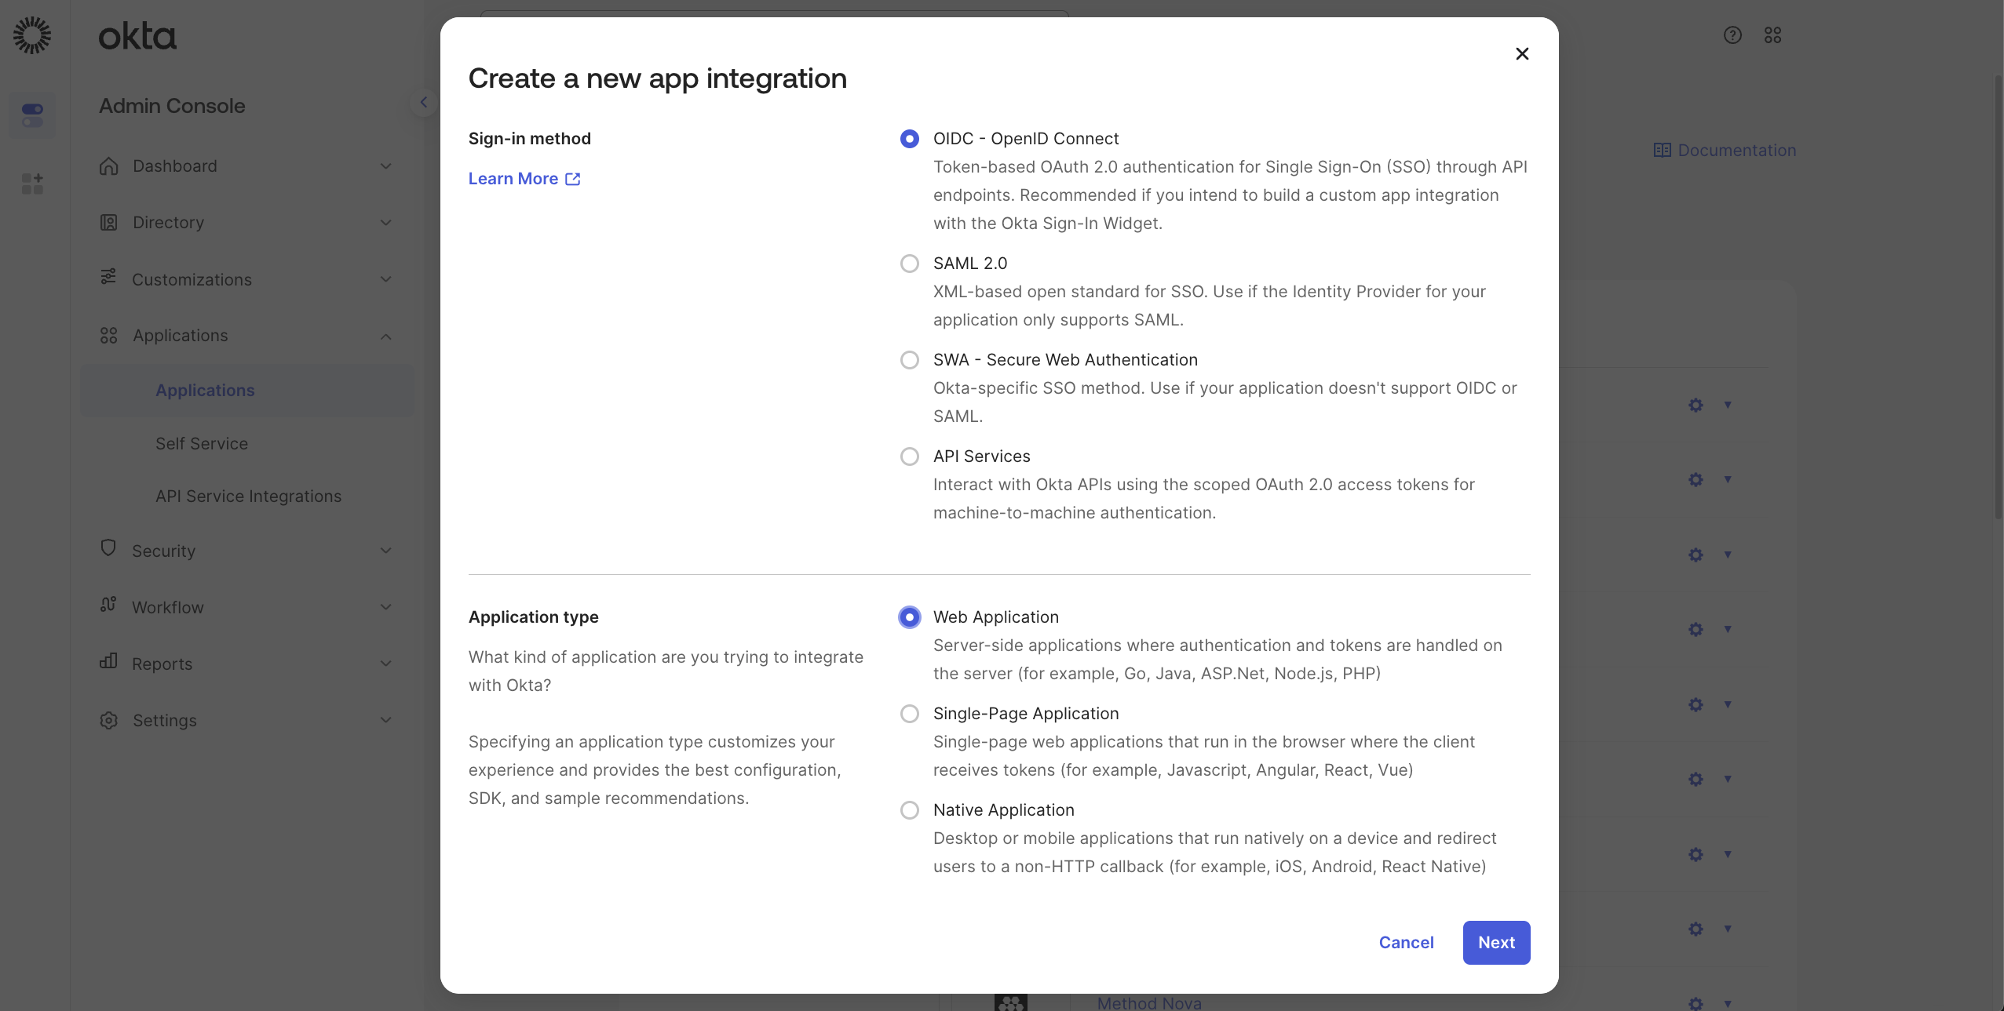Click the Next button
The width and height of the screenshot is (2004, 1011).
click(1495, 943)
